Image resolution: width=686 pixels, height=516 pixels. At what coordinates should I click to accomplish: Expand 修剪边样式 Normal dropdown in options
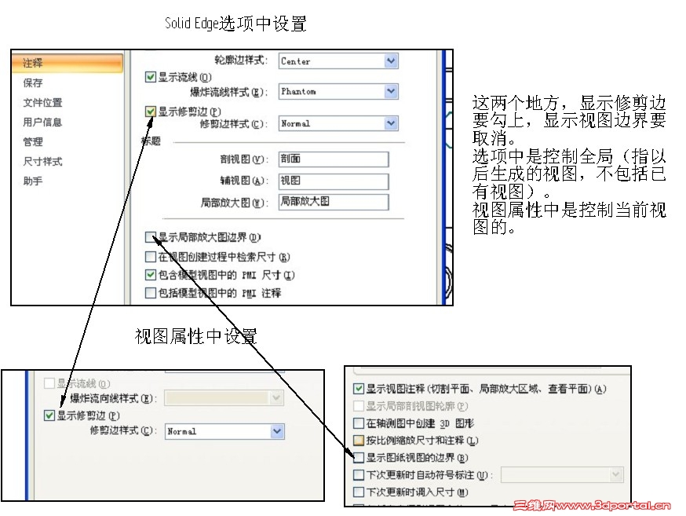click(391, 123)
